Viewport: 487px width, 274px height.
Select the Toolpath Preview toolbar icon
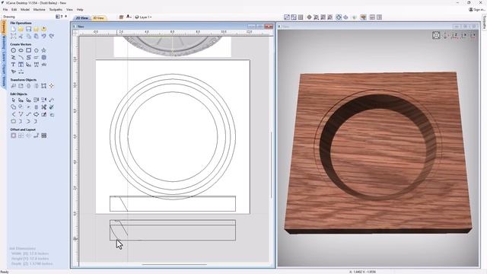click(363, 18)
